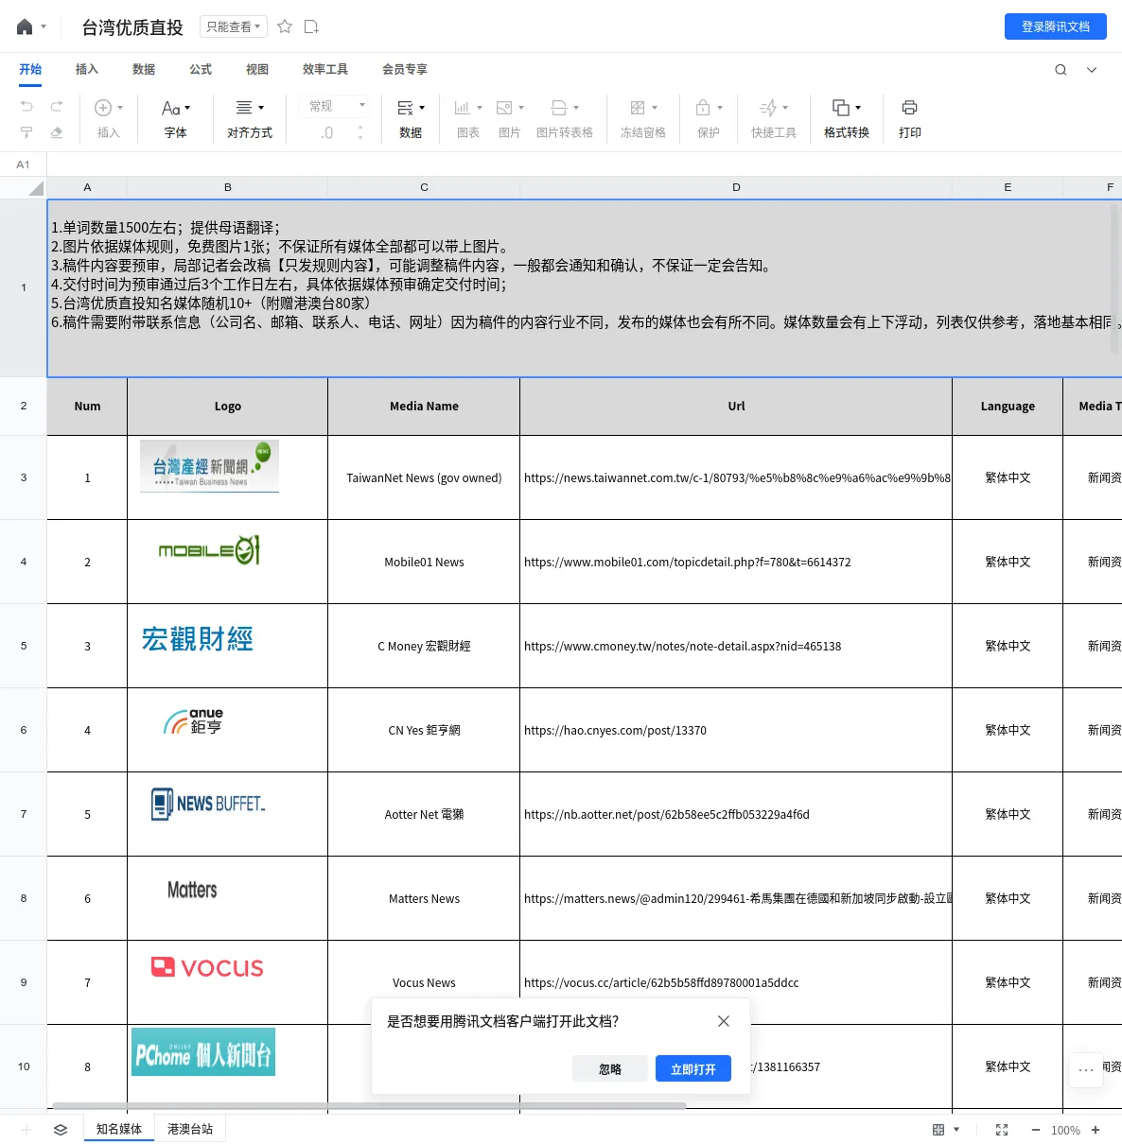Click the undo arrow icon
This screenshot has width=1122, height=1144.
[x=26, y=106]
